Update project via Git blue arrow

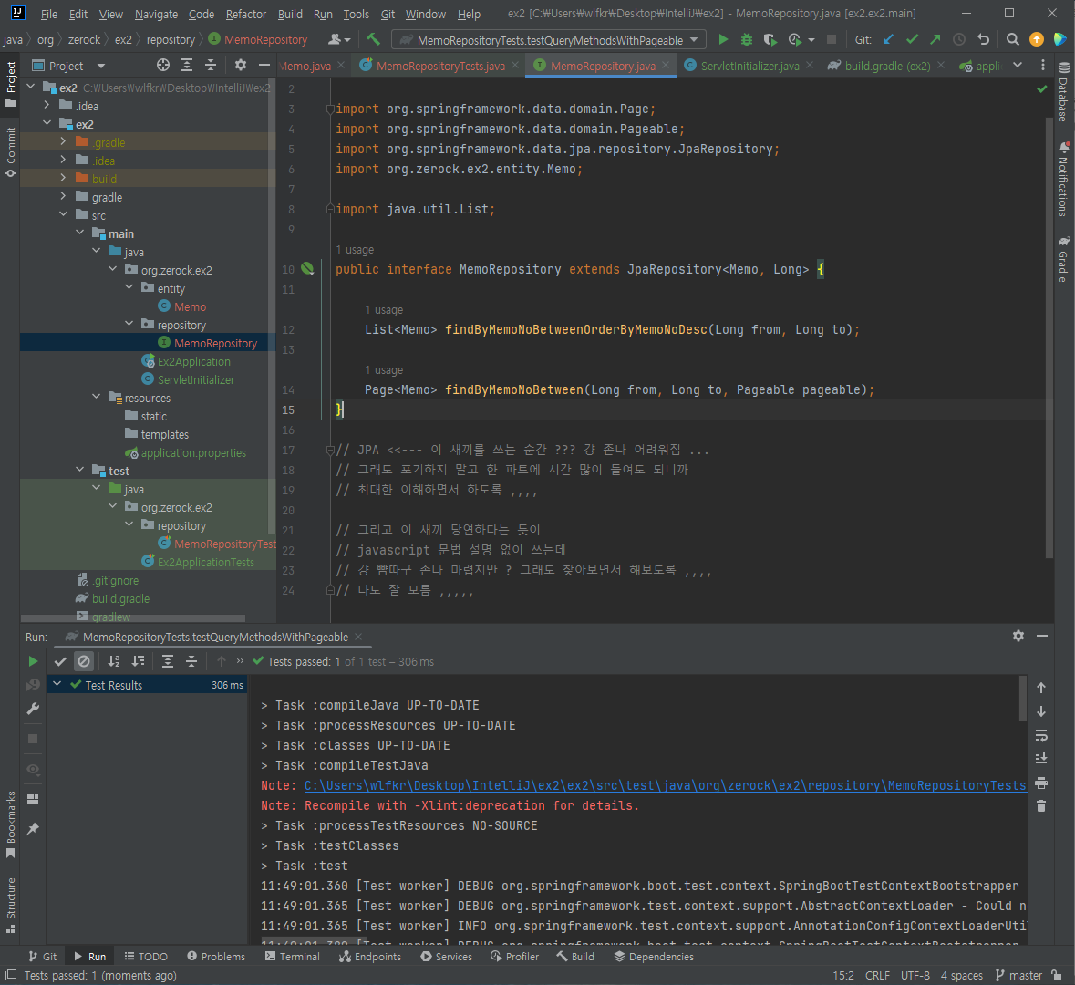click(x=888, y=40)
